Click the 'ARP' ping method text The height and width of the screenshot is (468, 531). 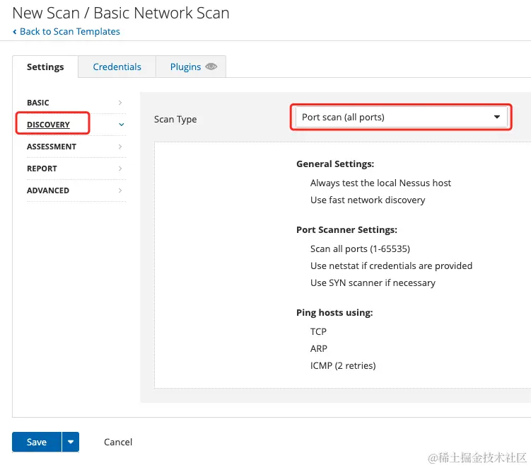[x=319, y=348]
